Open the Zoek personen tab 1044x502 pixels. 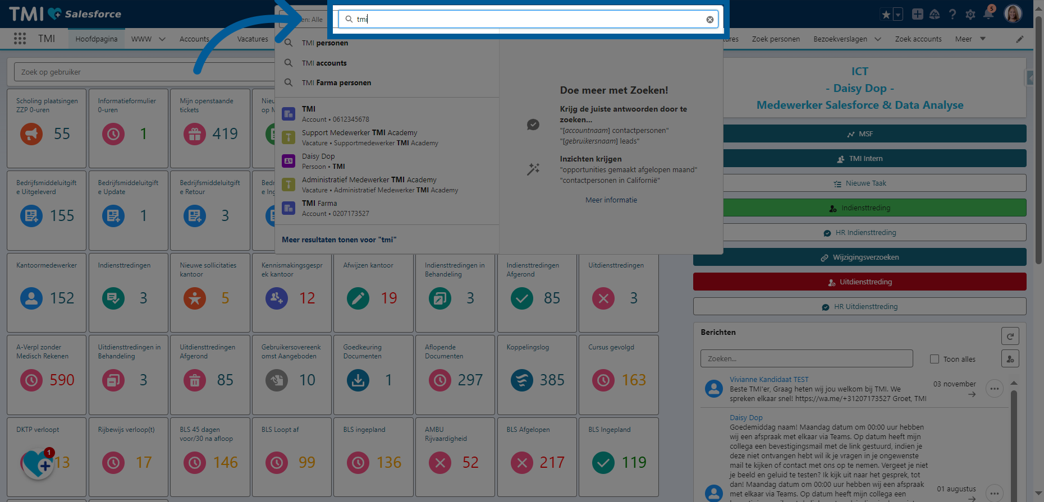(x=776, y=39)
